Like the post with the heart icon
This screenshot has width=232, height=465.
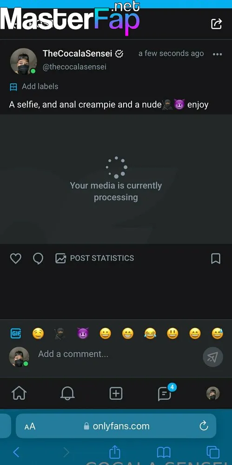point(15,258)
